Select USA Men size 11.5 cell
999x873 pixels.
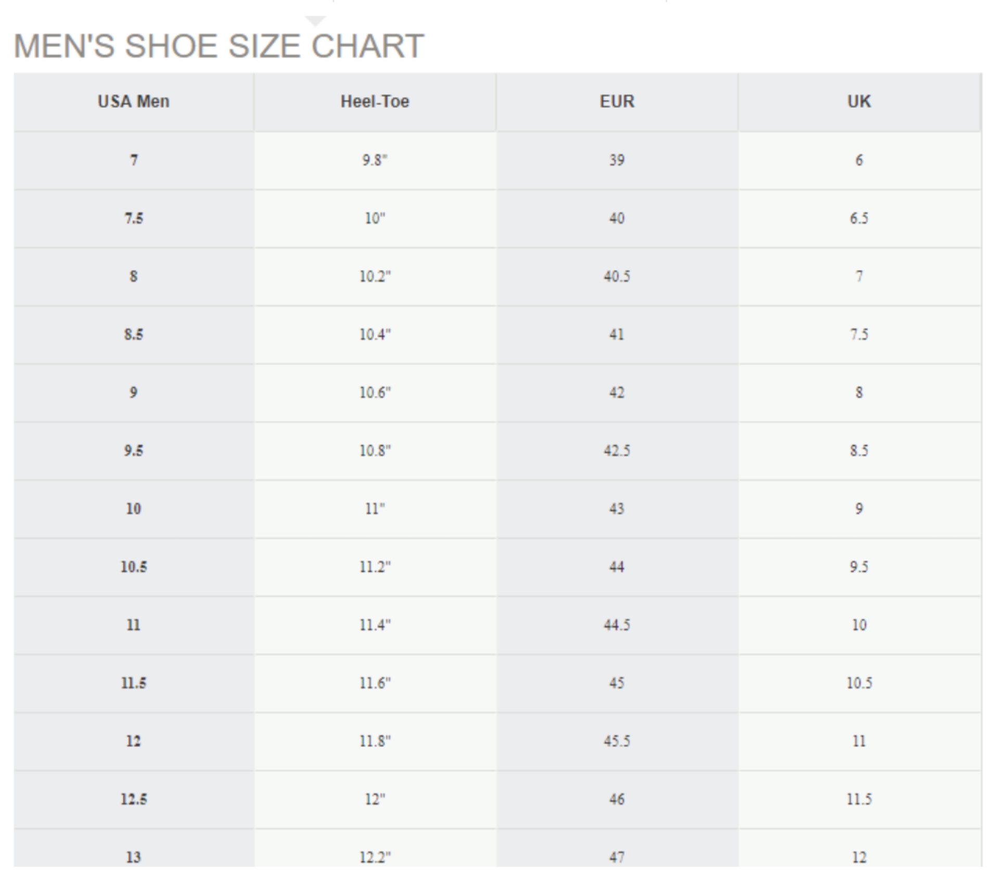[134, 683]
